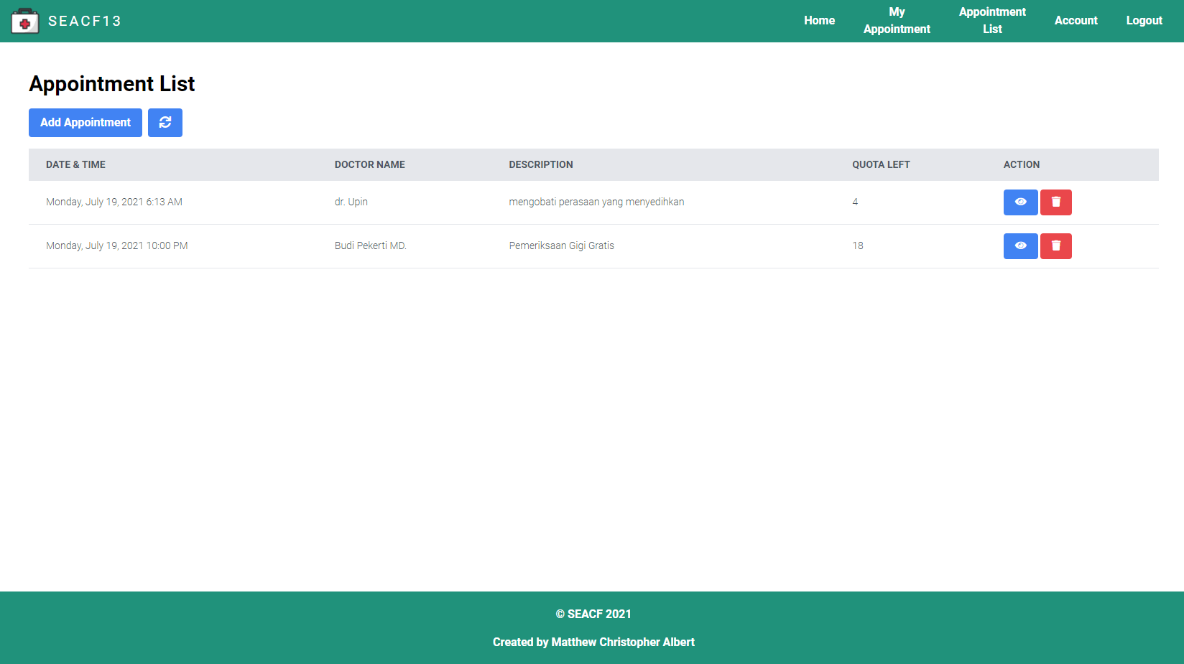
Task: Click the Add Appointment button
Action: point(85,123)
